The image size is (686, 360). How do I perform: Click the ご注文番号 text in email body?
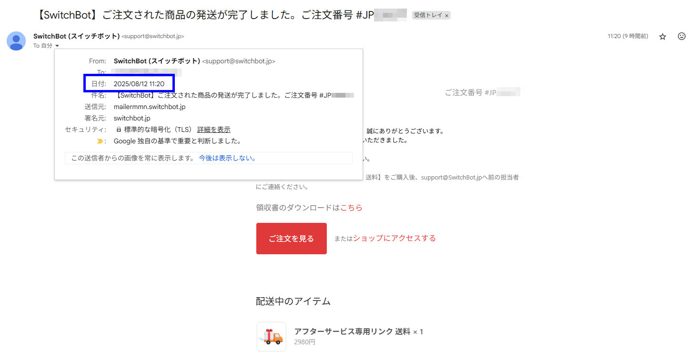(x=482, y=92)
